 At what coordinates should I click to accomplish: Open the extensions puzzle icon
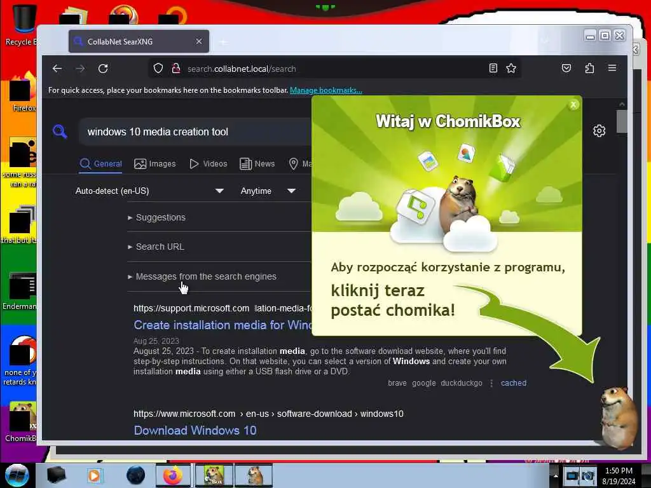(x=589, y=68)
